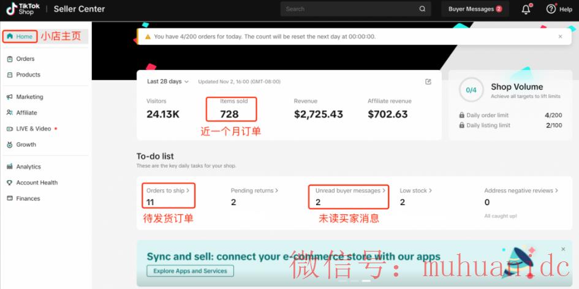The width and height of the screenshot is (579, 289).
Task: Go to Orders in sidebar
Action: [x=25, y=59]
